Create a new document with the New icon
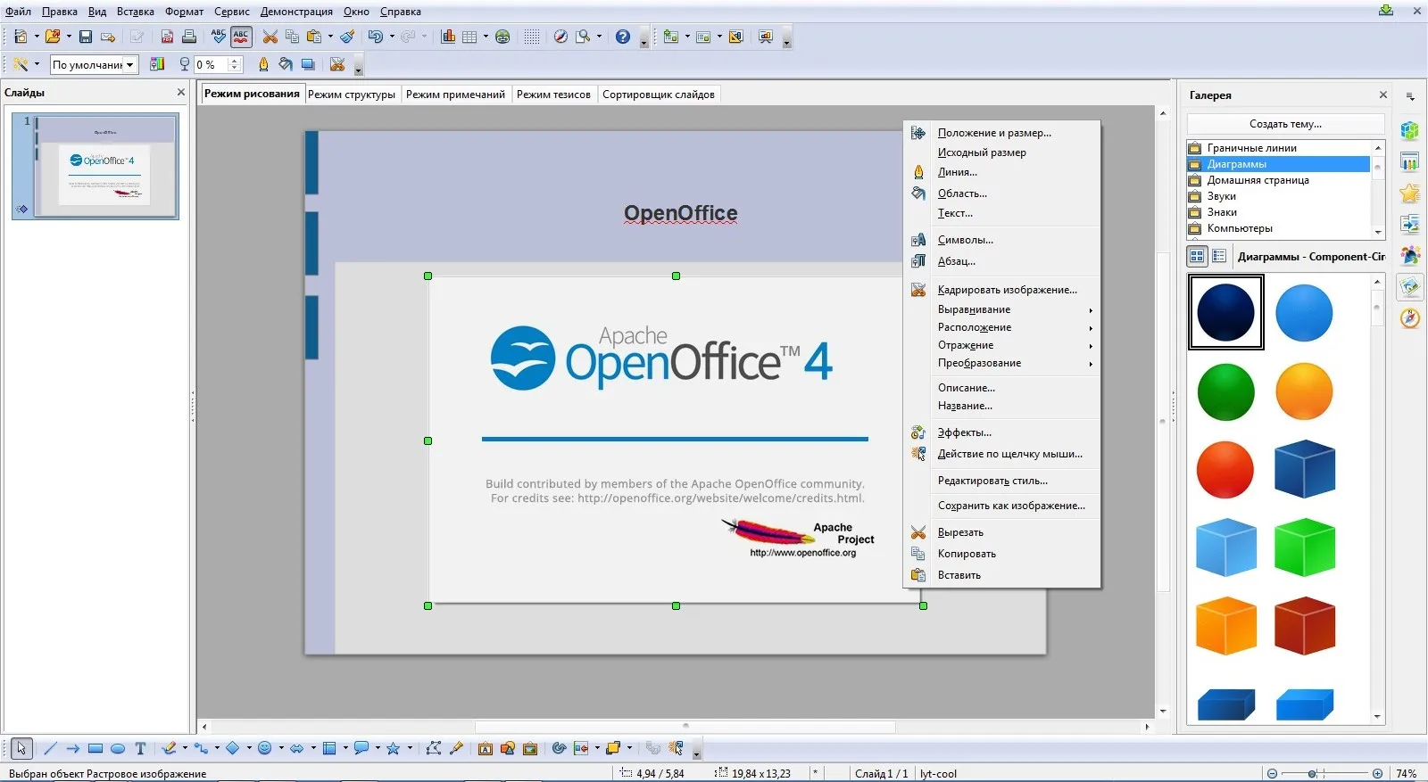 click(x=21, y=37)
